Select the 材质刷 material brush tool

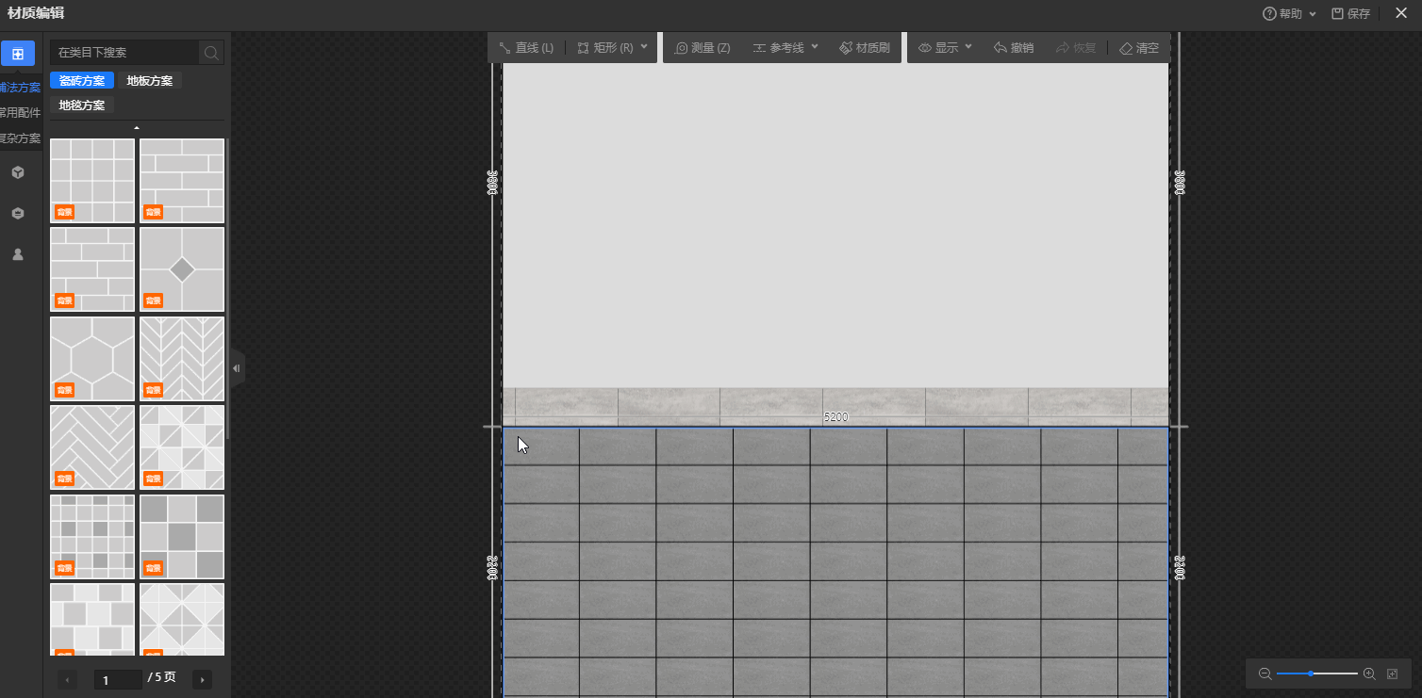[x=865, y=48]
